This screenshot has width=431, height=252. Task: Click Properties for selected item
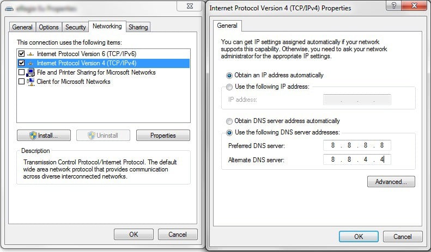(163, 135)
